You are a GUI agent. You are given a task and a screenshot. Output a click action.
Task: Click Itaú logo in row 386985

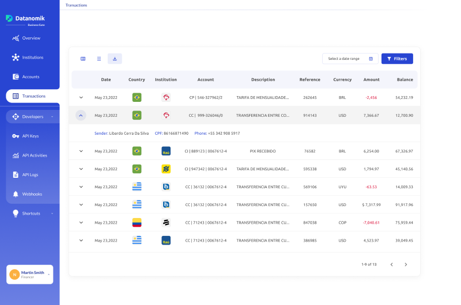(x=166, y=241)
